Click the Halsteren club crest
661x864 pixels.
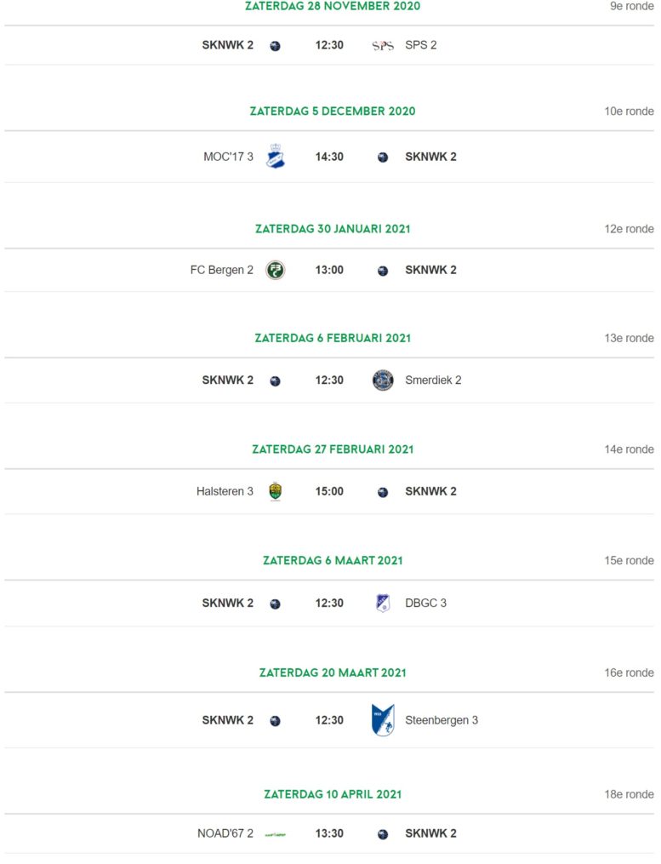click(x=276, y=491)
